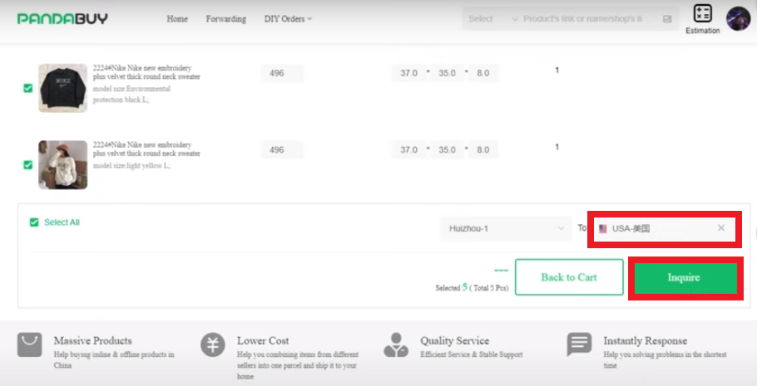Expand the DIY Orders menu

click(x=288, y=19)
